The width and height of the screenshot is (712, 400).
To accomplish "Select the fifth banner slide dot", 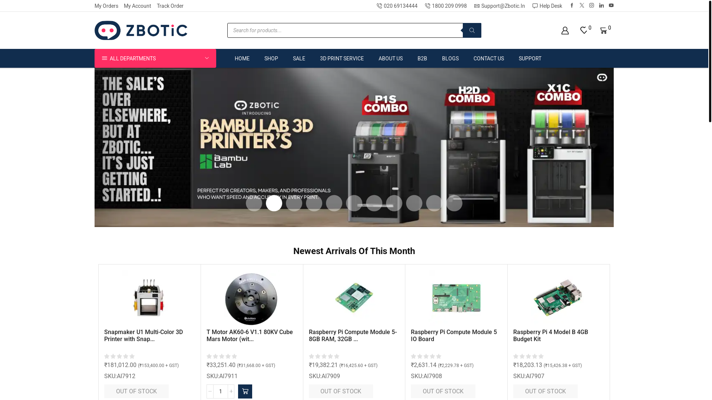I will click(334, 203).
